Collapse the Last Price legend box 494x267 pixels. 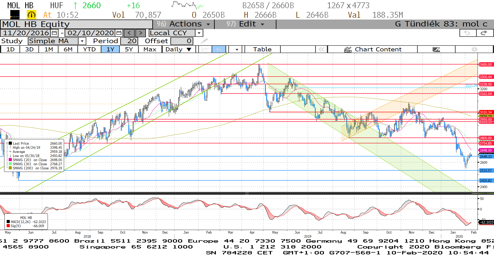point(7,143)
